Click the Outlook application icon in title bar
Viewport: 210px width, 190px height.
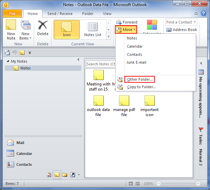click(6, 5)
